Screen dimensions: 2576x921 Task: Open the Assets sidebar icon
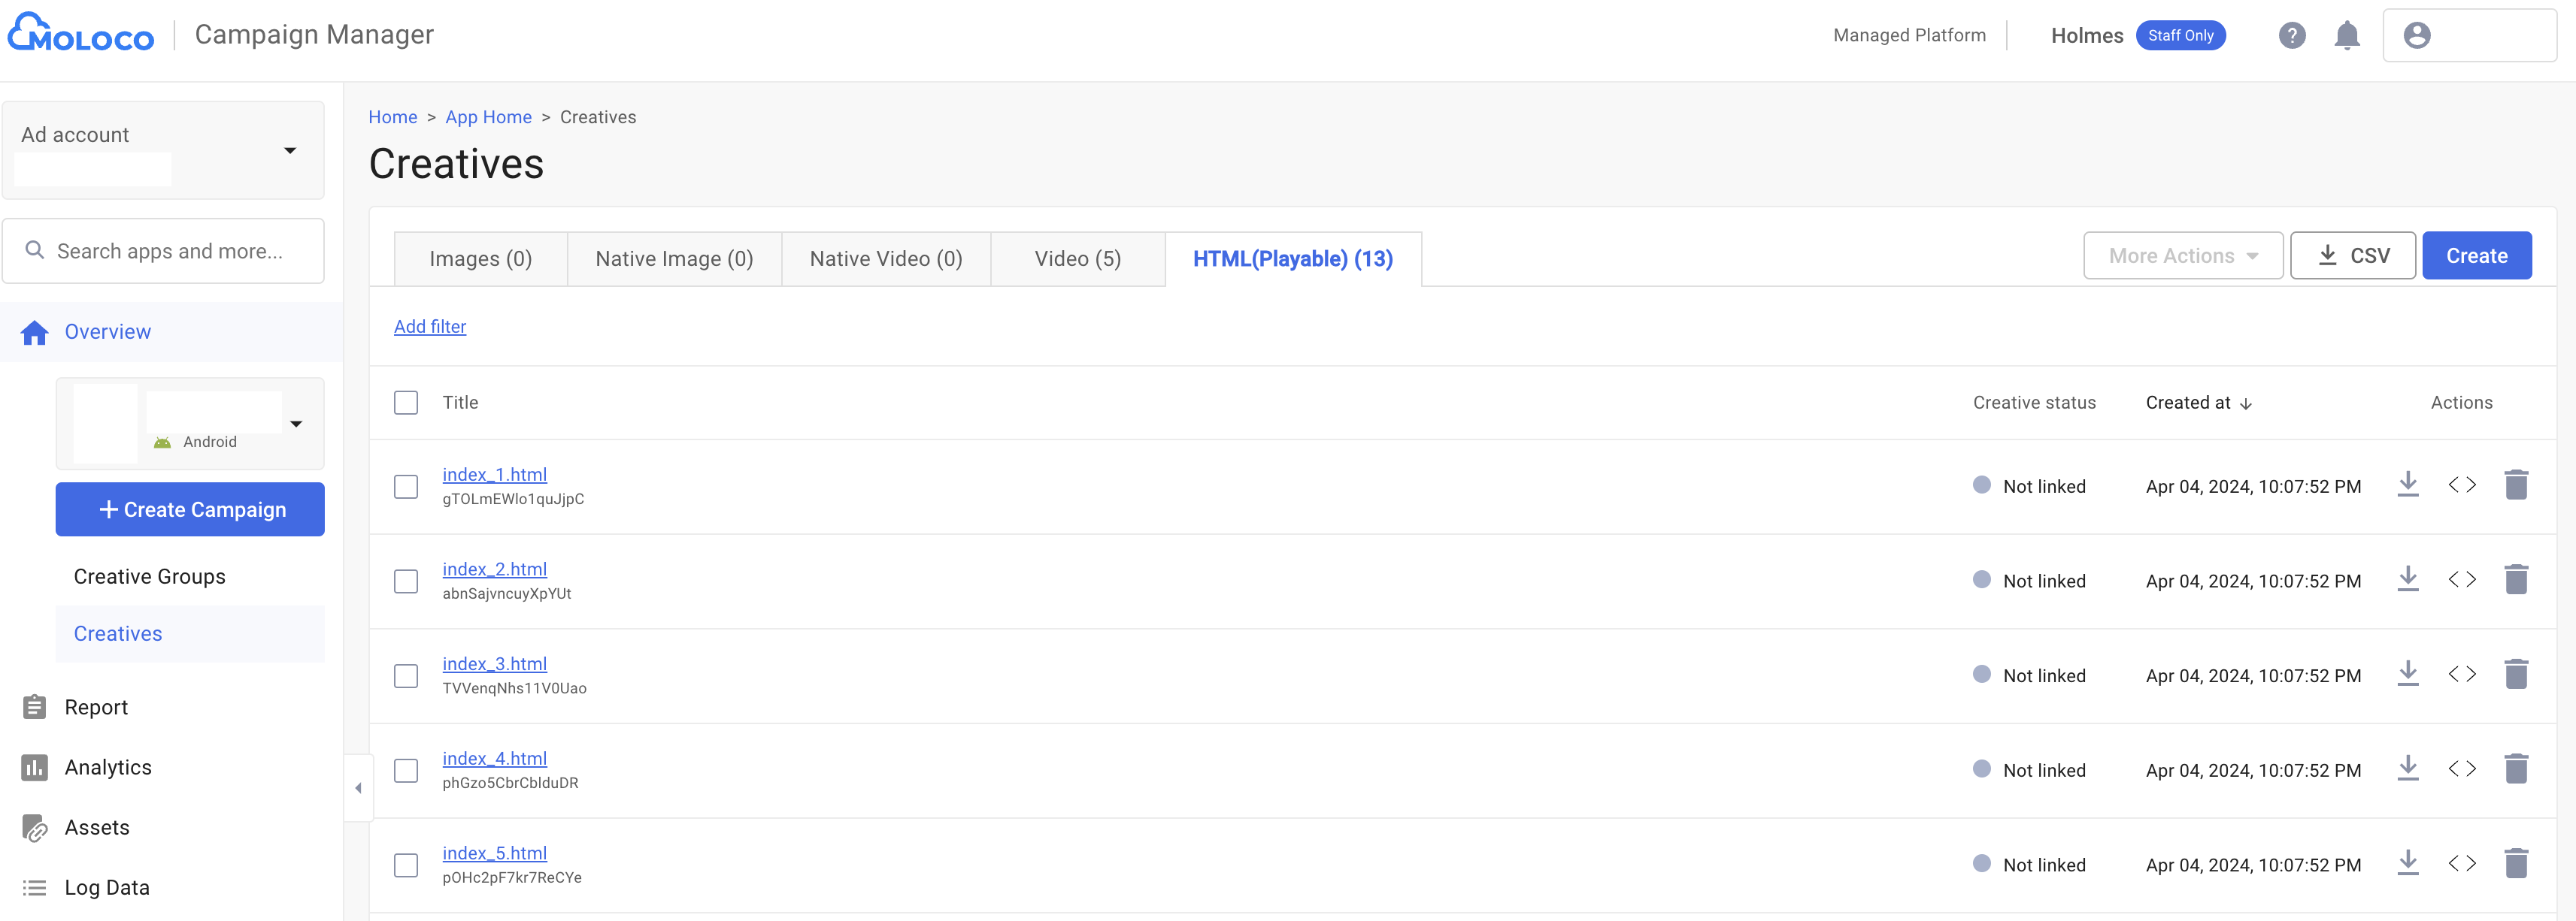(x=34, y=827)
